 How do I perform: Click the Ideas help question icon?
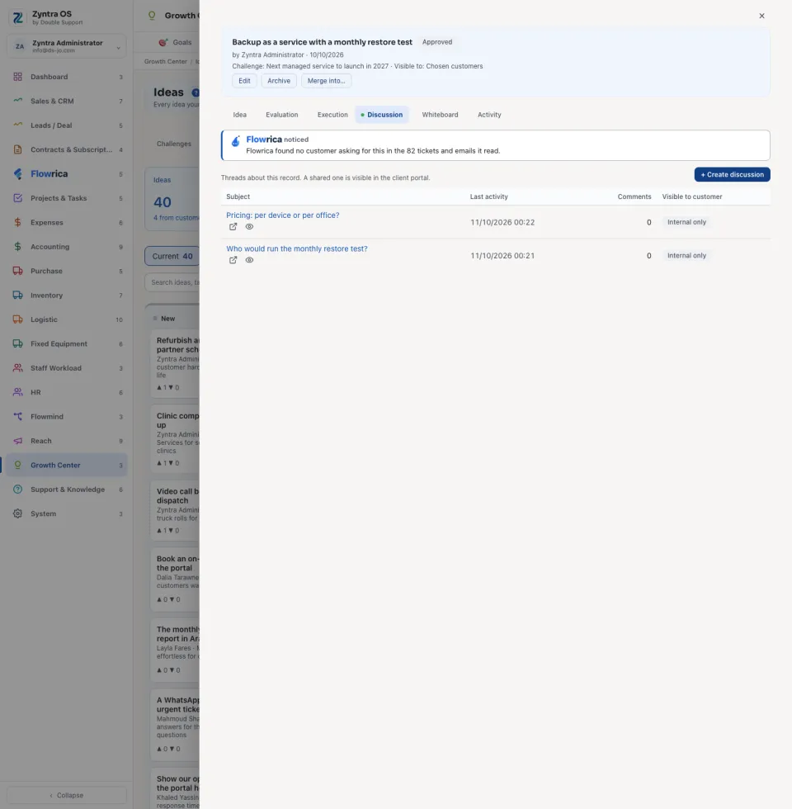pyautogui.click(x=196, y=92)
